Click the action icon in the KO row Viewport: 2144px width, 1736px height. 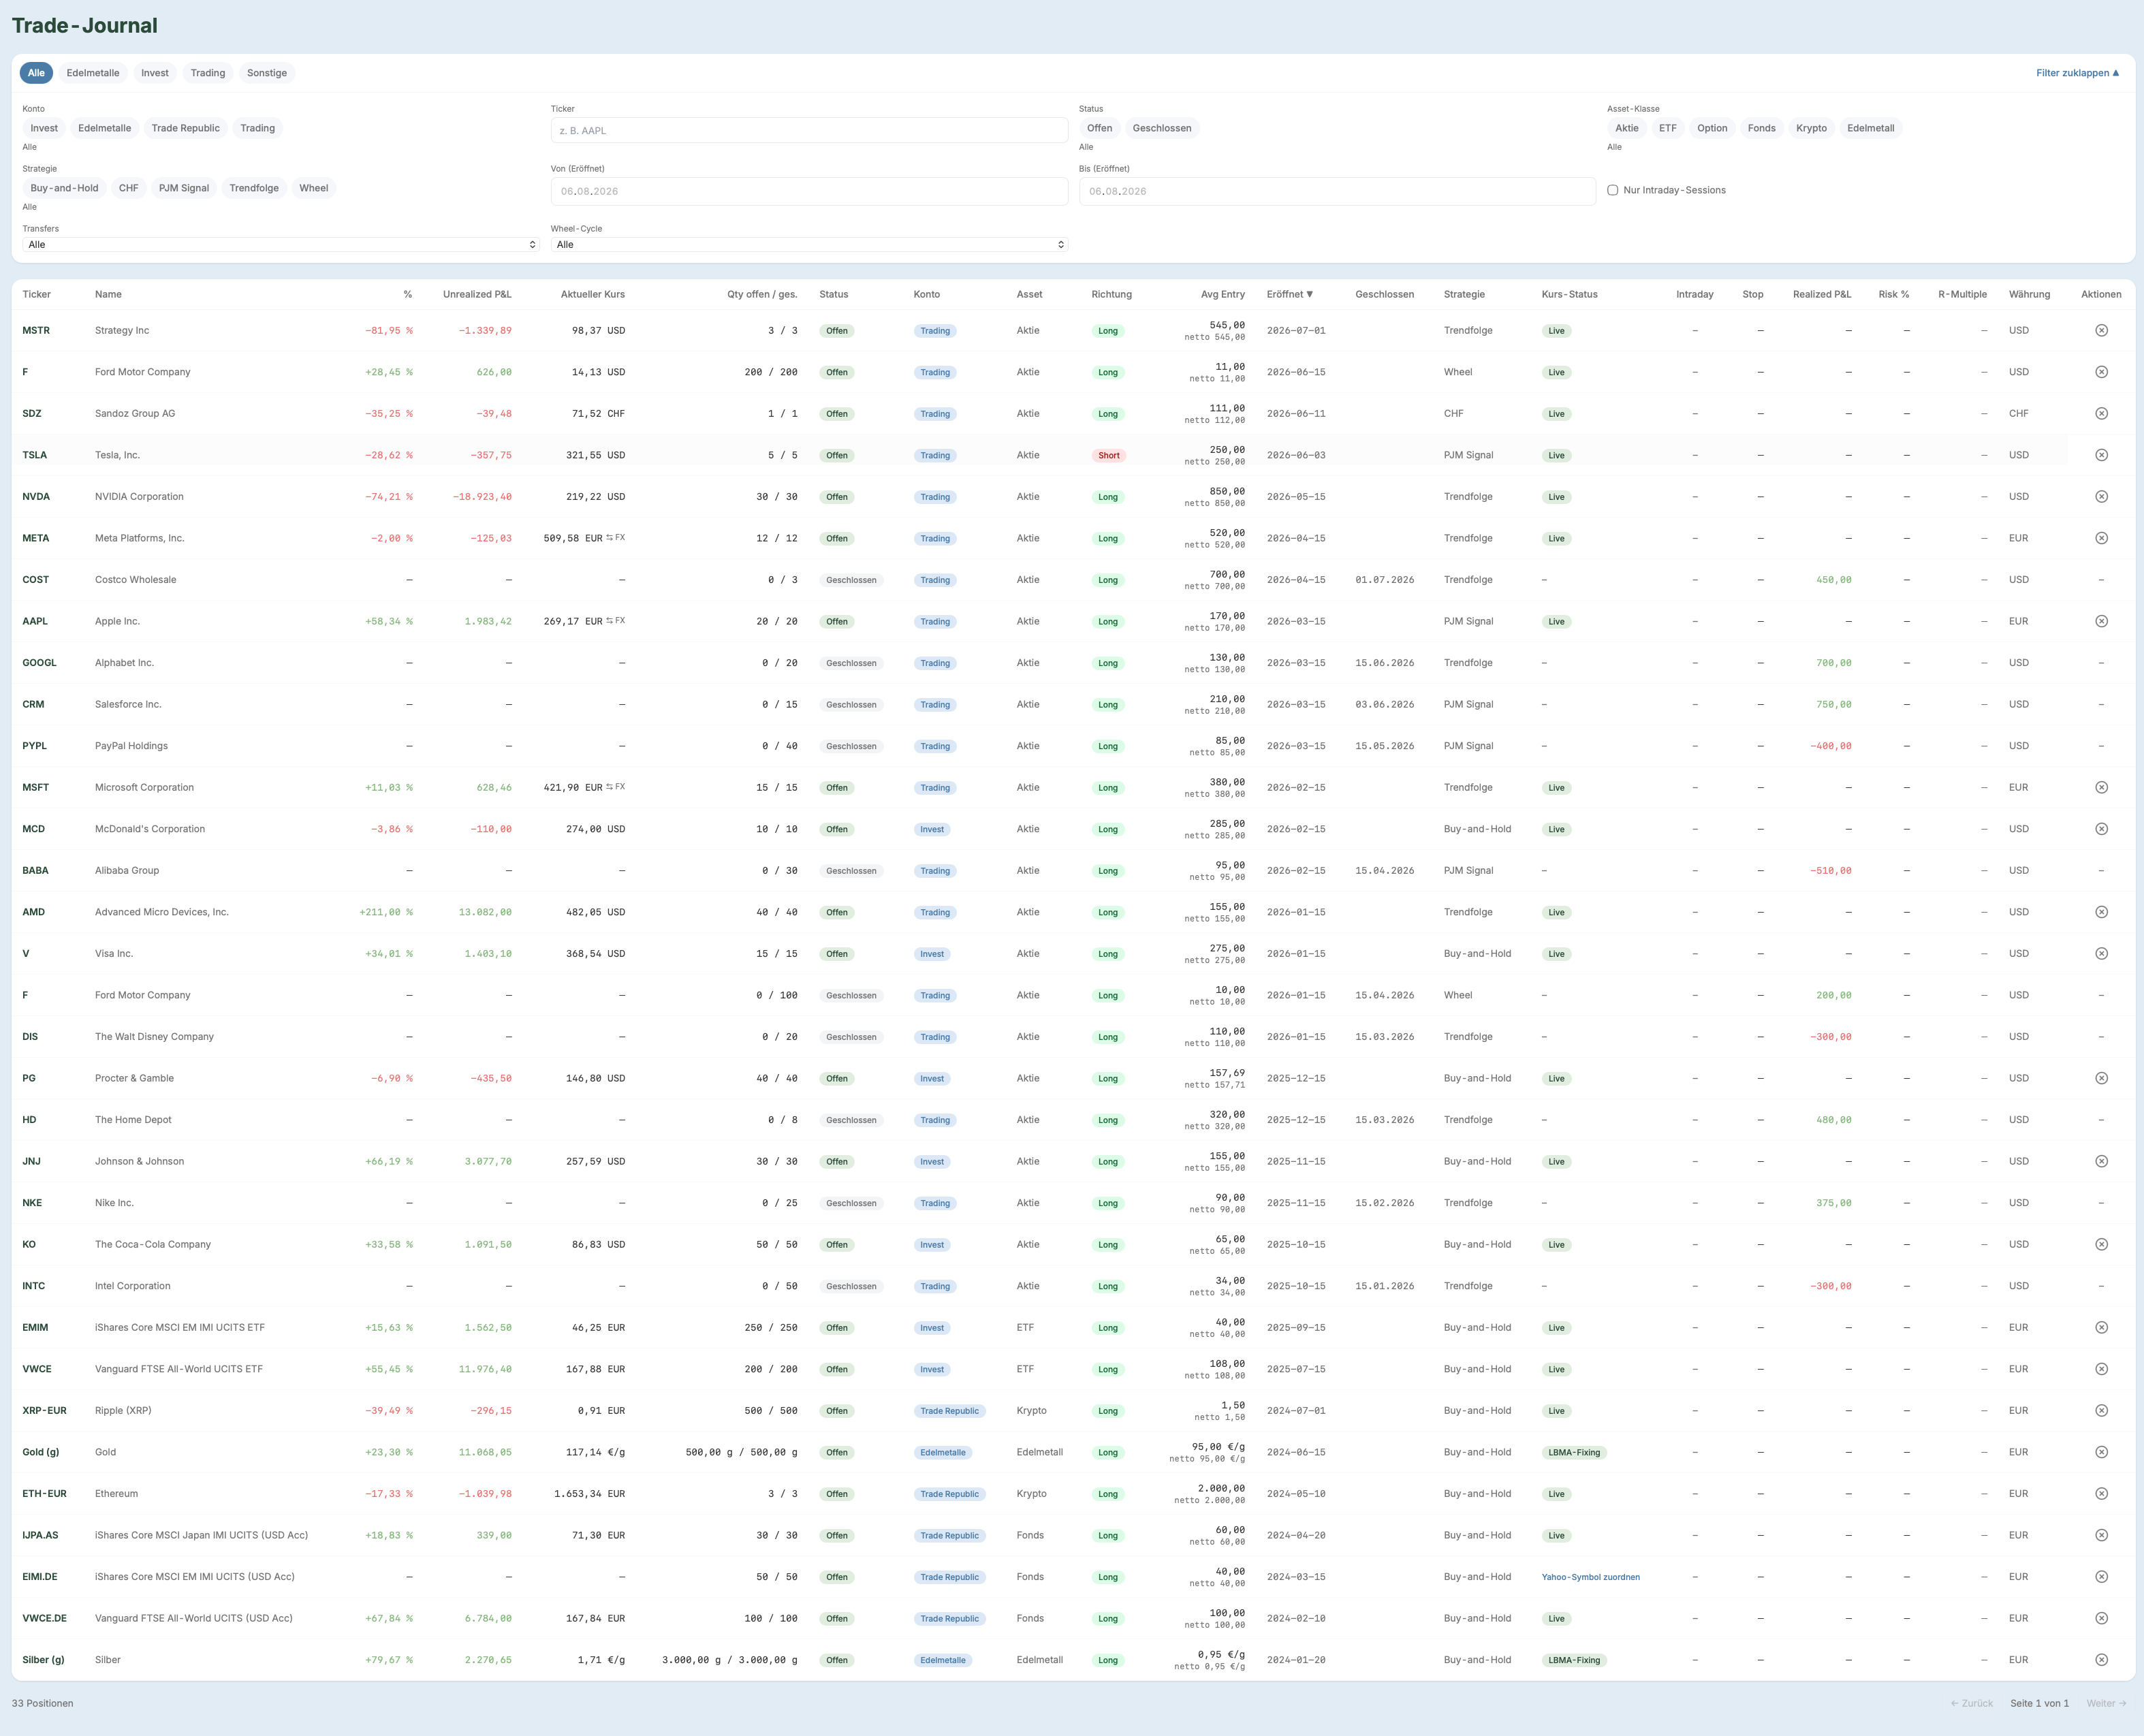[x=2101, y=1244]
